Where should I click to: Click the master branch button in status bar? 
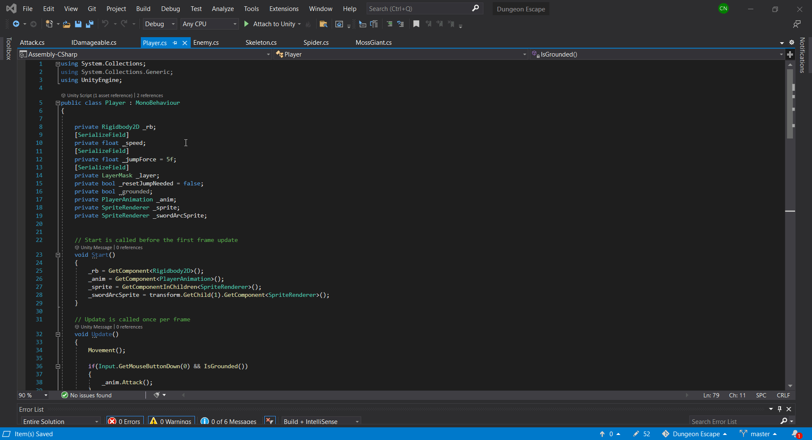click(x=758, y=434)
